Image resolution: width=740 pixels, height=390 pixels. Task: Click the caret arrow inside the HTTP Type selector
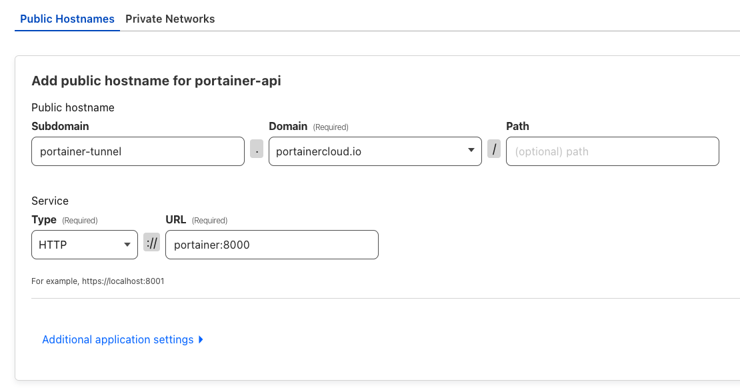tap(127, 245)
